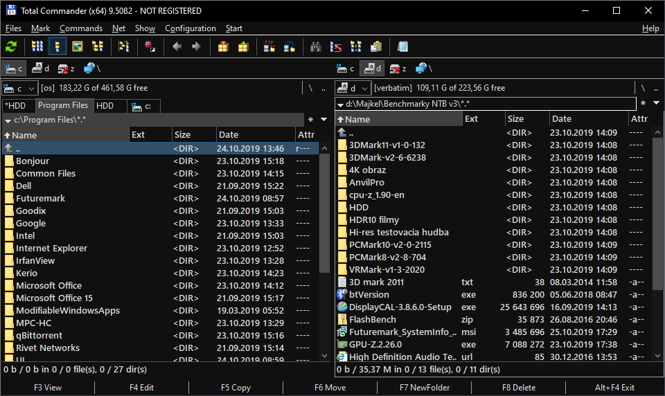Open the notepad icon in toolbar
Viewport: 665px width, 396px height.
tap(402, 46)
